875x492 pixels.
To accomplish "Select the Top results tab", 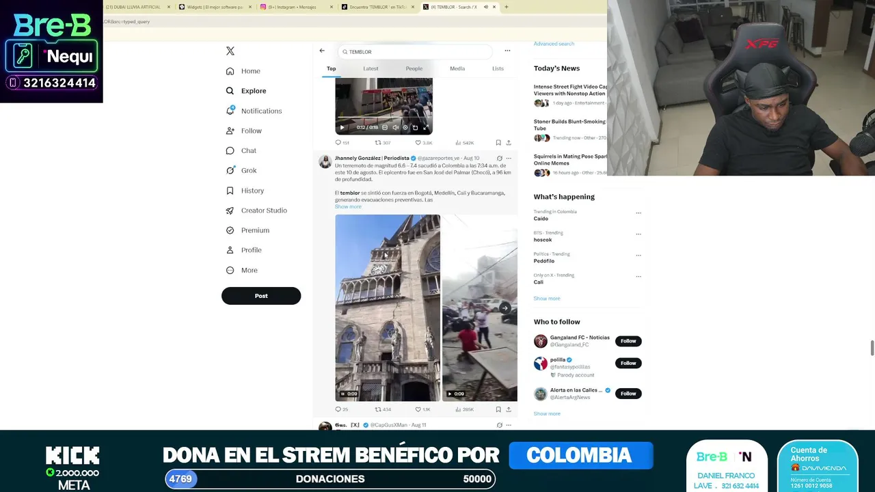I will pyautogui.click(x=331, y=68).
